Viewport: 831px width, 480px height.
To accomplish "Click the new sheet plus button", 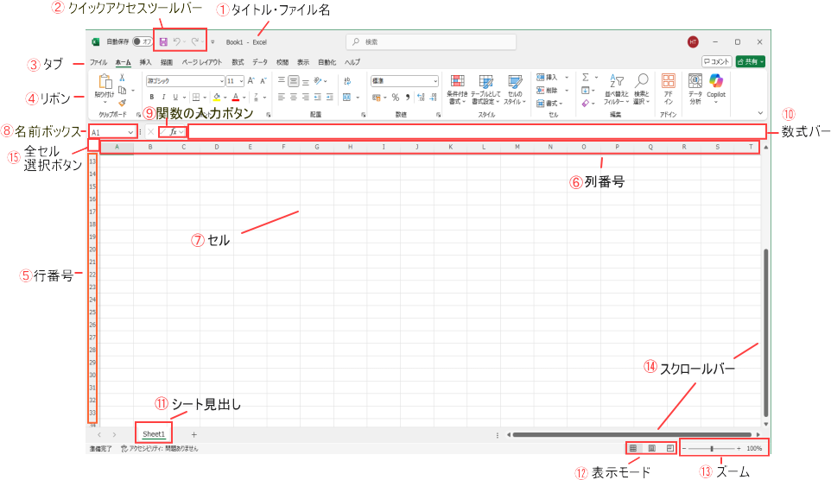I will pyautogui.click(x=194, y=434).
